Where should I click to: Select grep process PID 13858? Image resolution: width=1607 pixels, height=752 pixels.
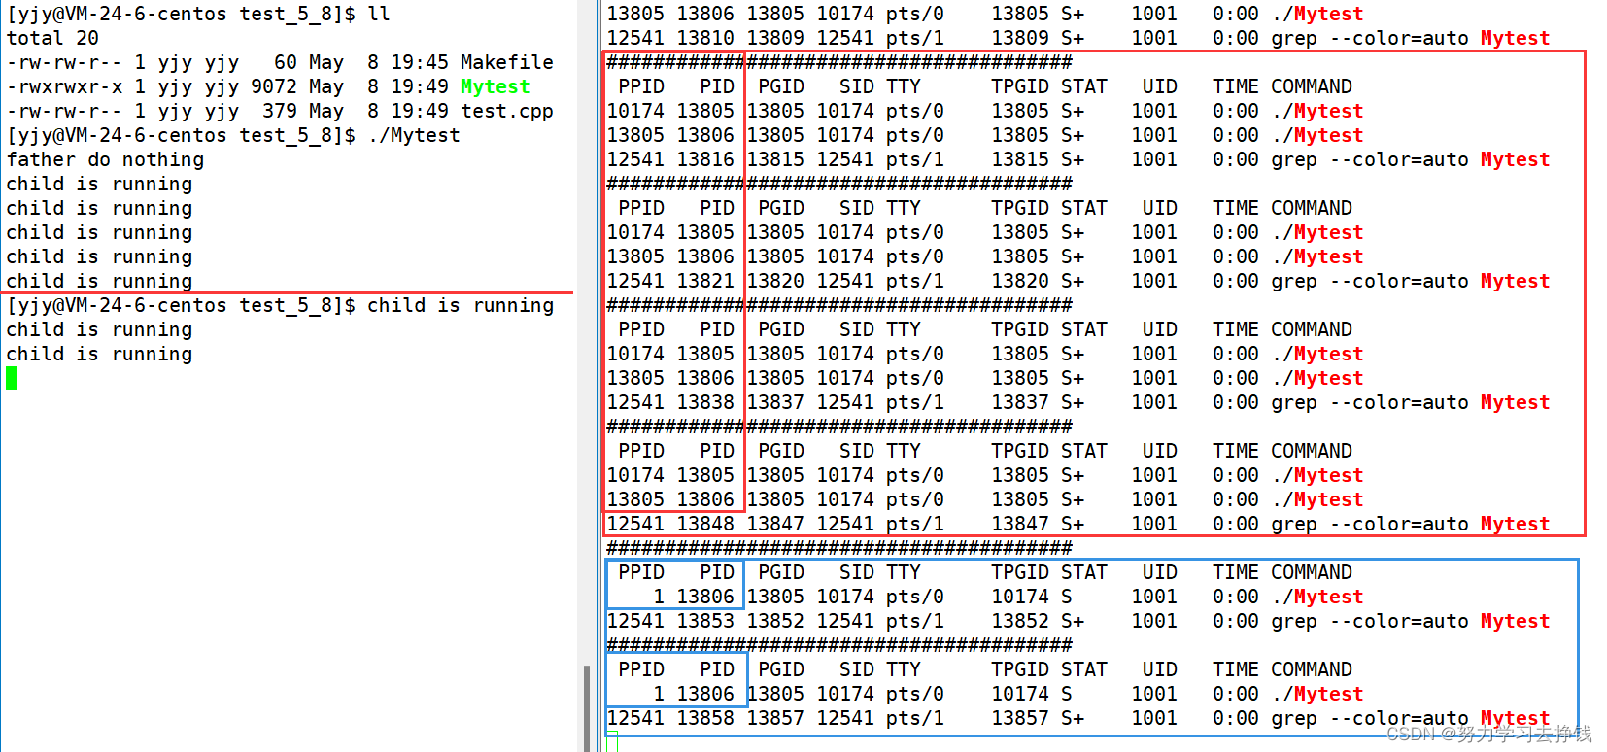(705, 718)
